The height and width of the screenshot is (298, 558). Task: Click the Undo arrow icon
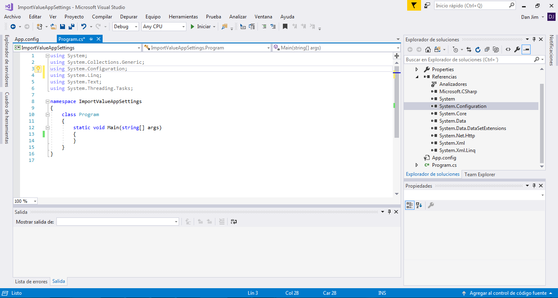pos(84,27)
